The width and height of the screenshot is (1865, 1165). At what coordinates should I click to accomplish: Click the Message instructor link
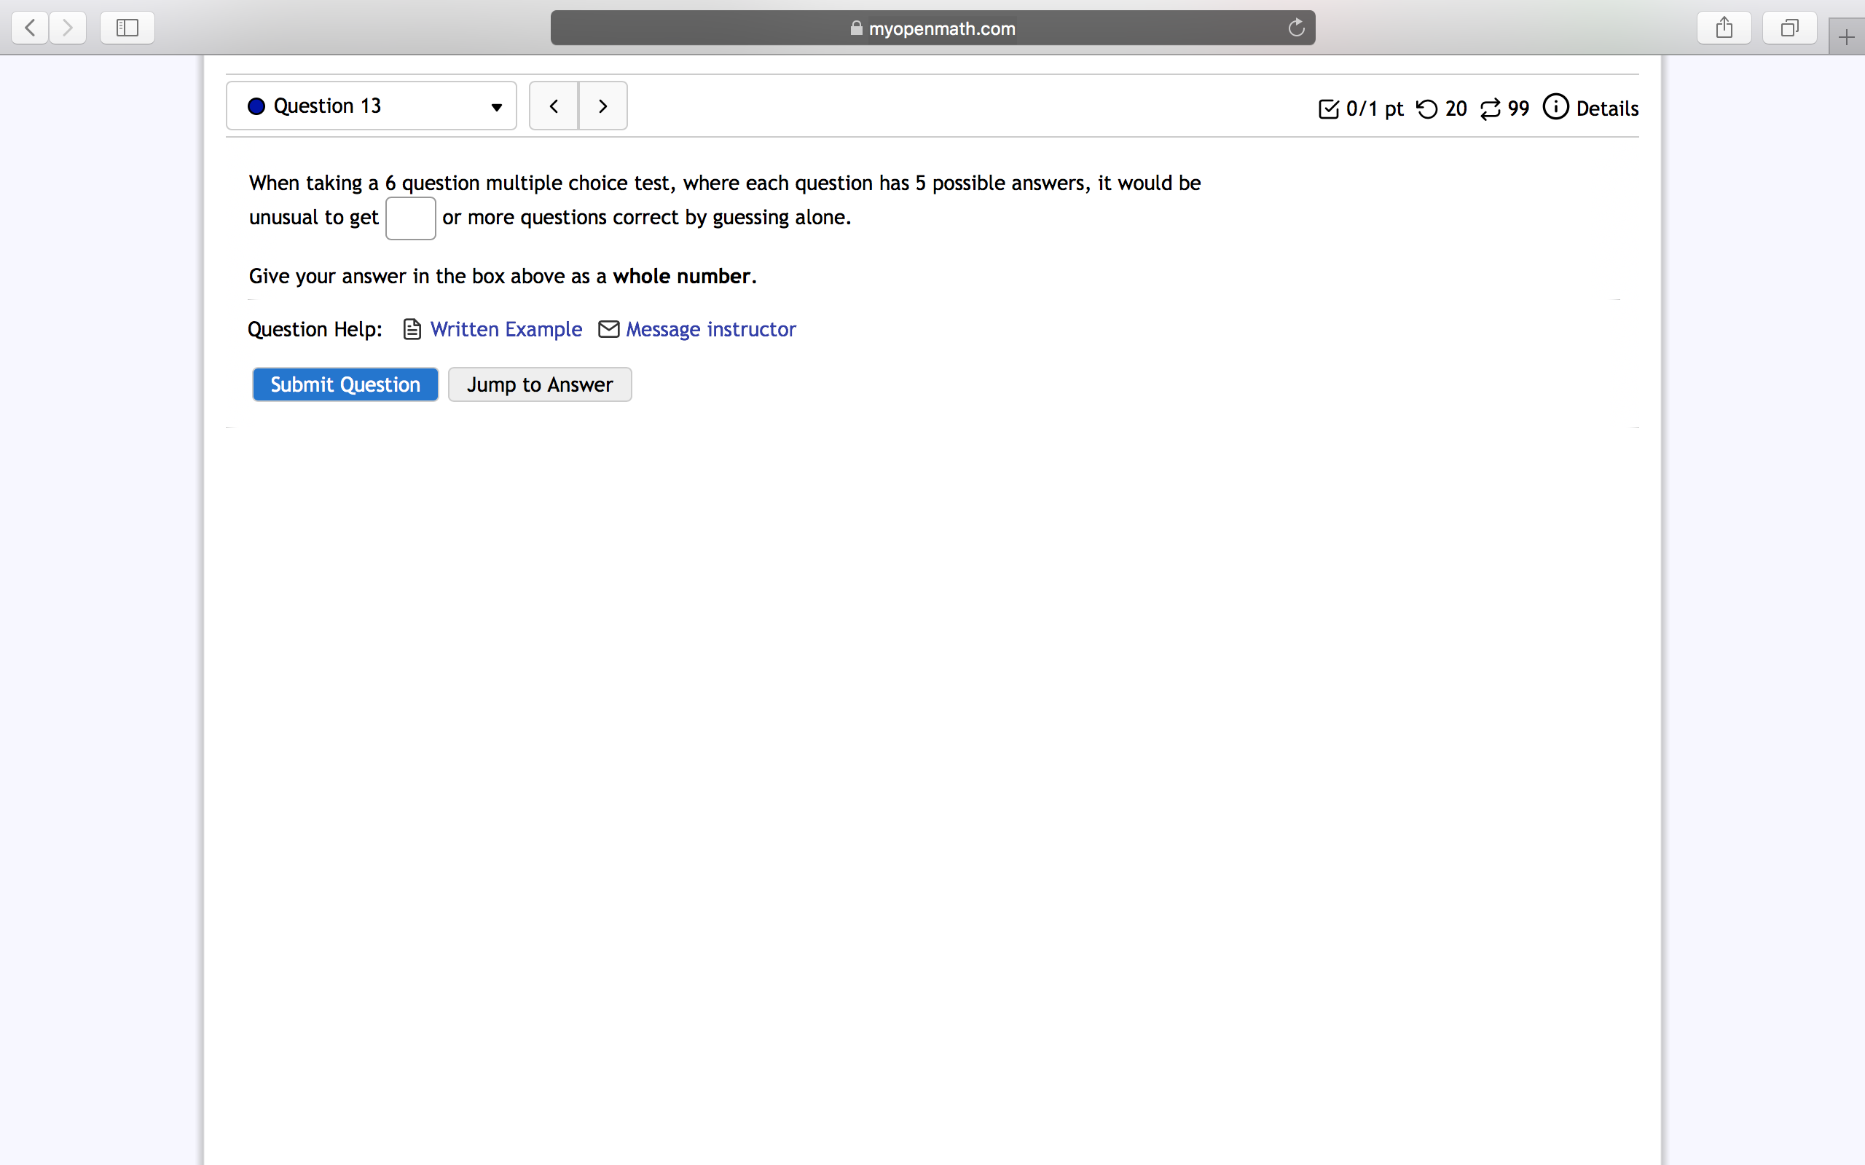tap(710, 329)
